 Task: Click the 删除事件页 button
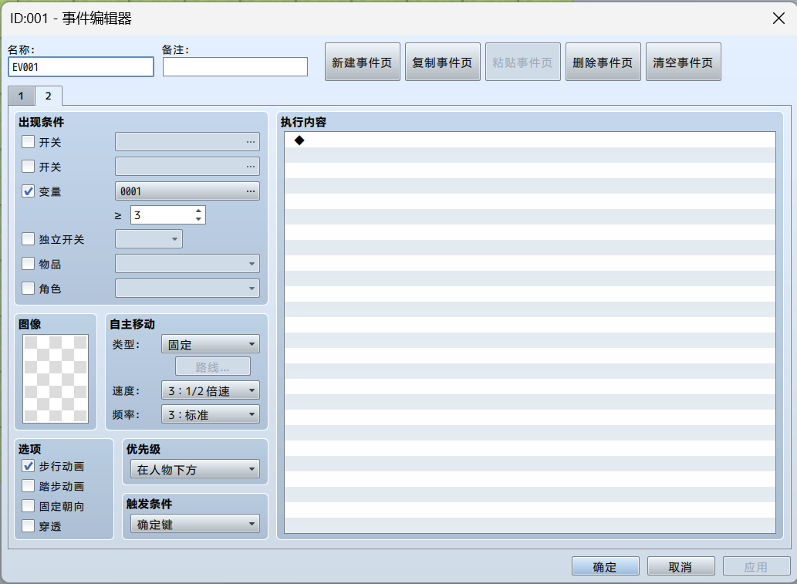[x=603, y=62]
